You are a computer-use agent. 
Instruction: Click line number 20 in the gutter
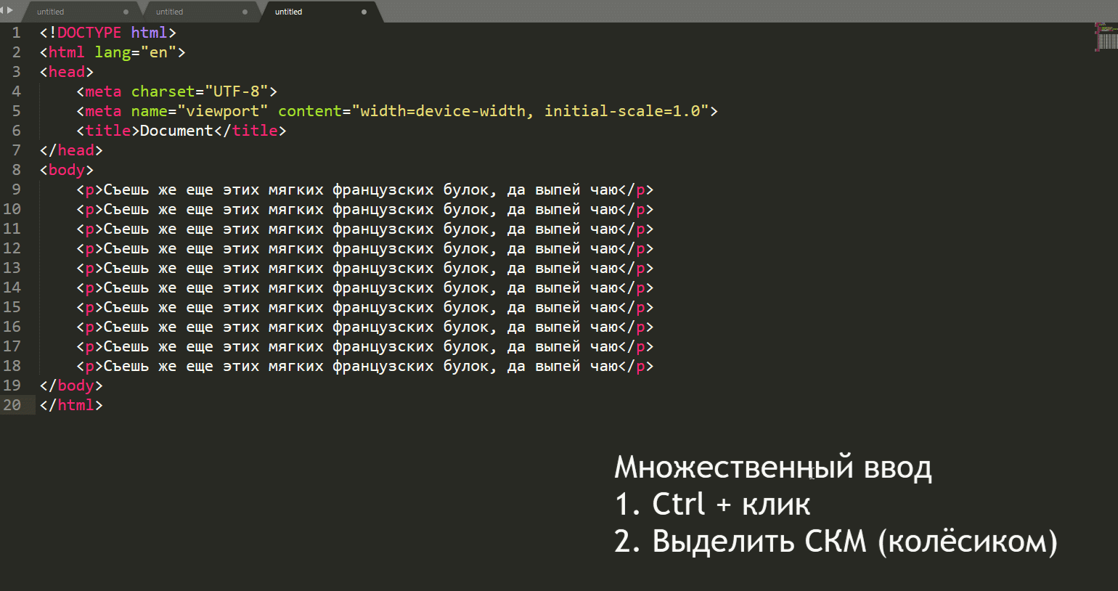[12, 405]
